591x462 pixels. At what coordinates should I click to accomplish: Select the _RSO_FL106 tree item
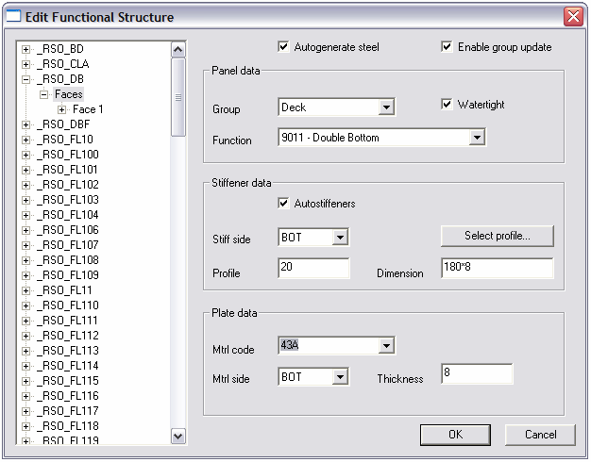coord(68,230)
